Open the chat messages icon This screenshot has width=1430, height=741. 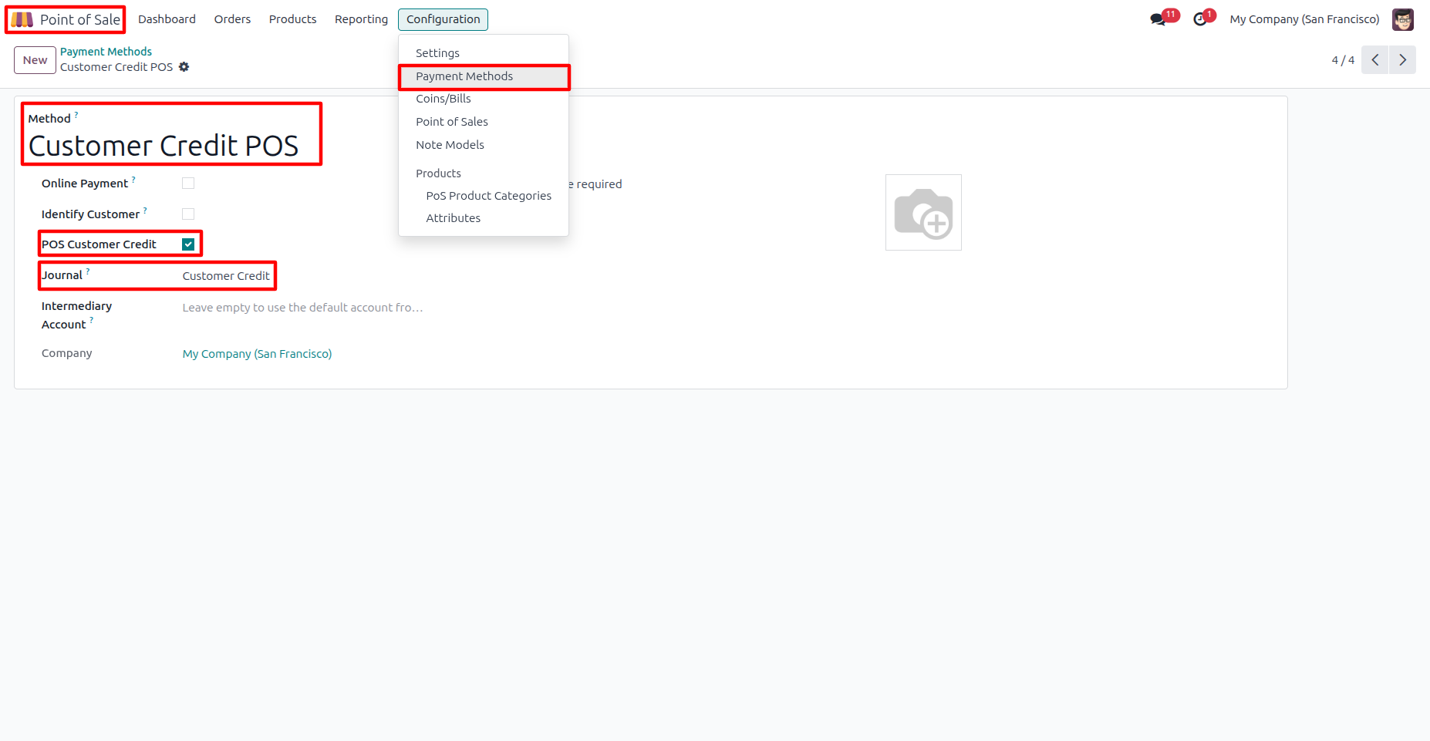(1158, 19)
